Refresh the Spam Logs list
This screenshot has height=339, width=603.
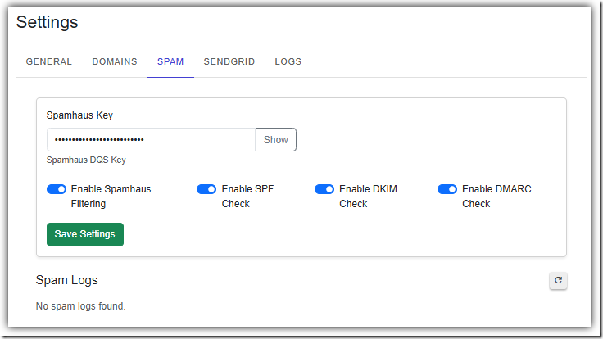[558, 281]
